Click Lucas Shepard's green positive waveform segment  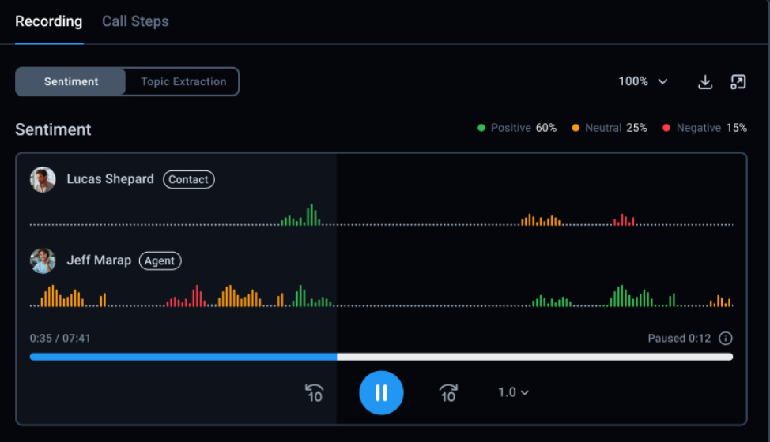click(300, 215)
